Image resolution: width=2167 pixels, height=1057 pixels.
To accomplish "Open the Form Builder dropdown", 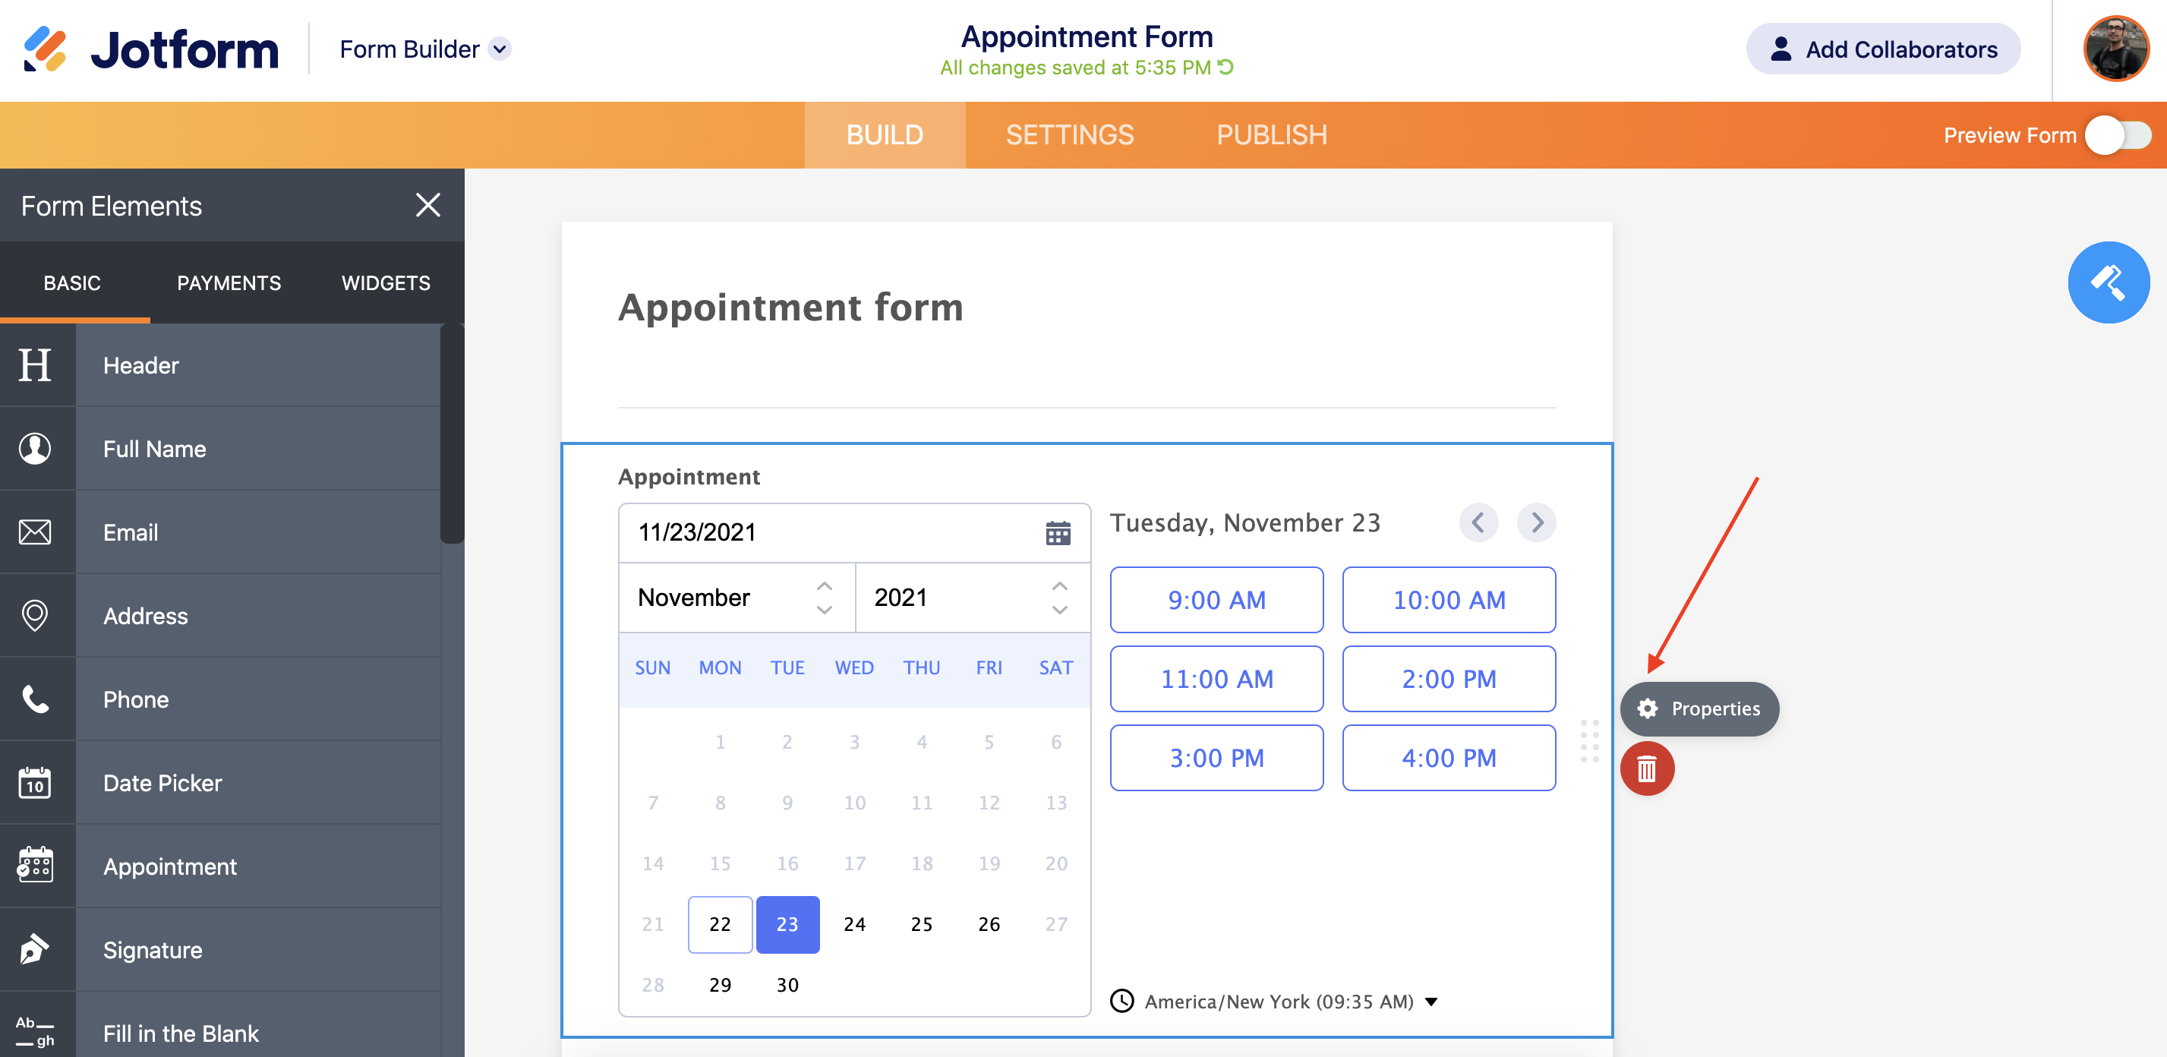I will tap(500, 49).
